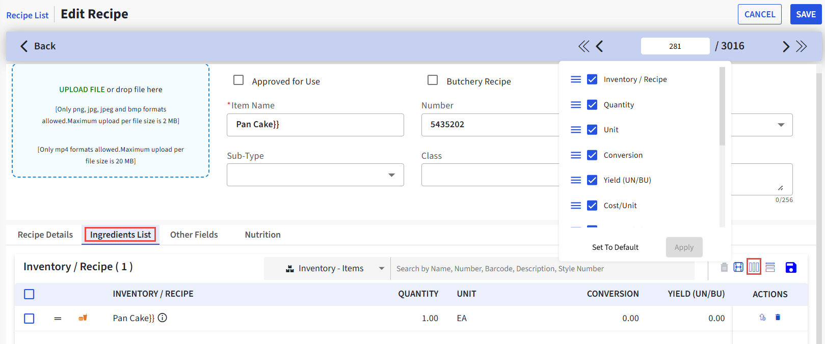Open Inventory - Items search filter dropdown

[327, 269]
